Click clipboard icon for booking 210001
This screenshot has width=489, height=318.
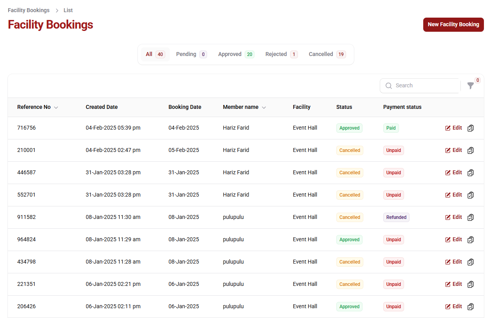(471, 150)
